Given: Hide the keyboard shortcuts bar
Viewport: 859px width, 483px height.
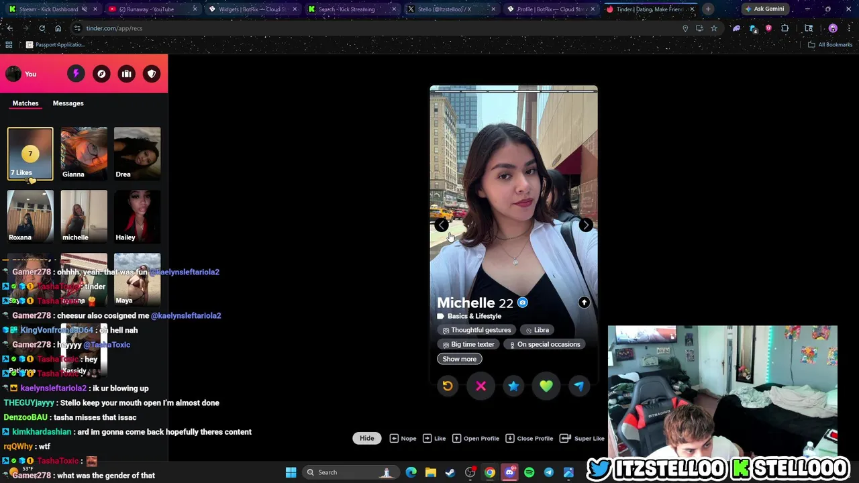Looking at the screenshot, I should [366, 438].
